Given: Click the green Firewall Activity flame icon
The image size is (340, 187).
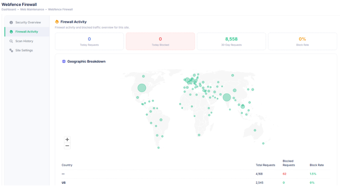Looking at the screenshot, I should point(11,31).
